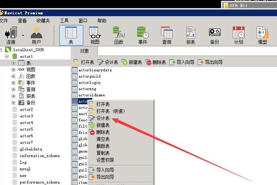The image size is (277, 185).
Task: Open the 工具 menu in menu bar
Action: point(64,21)
